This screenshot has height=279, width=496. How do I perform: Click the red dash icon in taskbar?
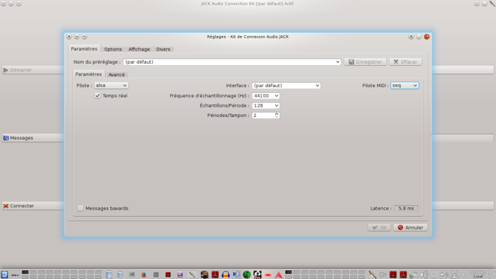[x=268, y=275]
